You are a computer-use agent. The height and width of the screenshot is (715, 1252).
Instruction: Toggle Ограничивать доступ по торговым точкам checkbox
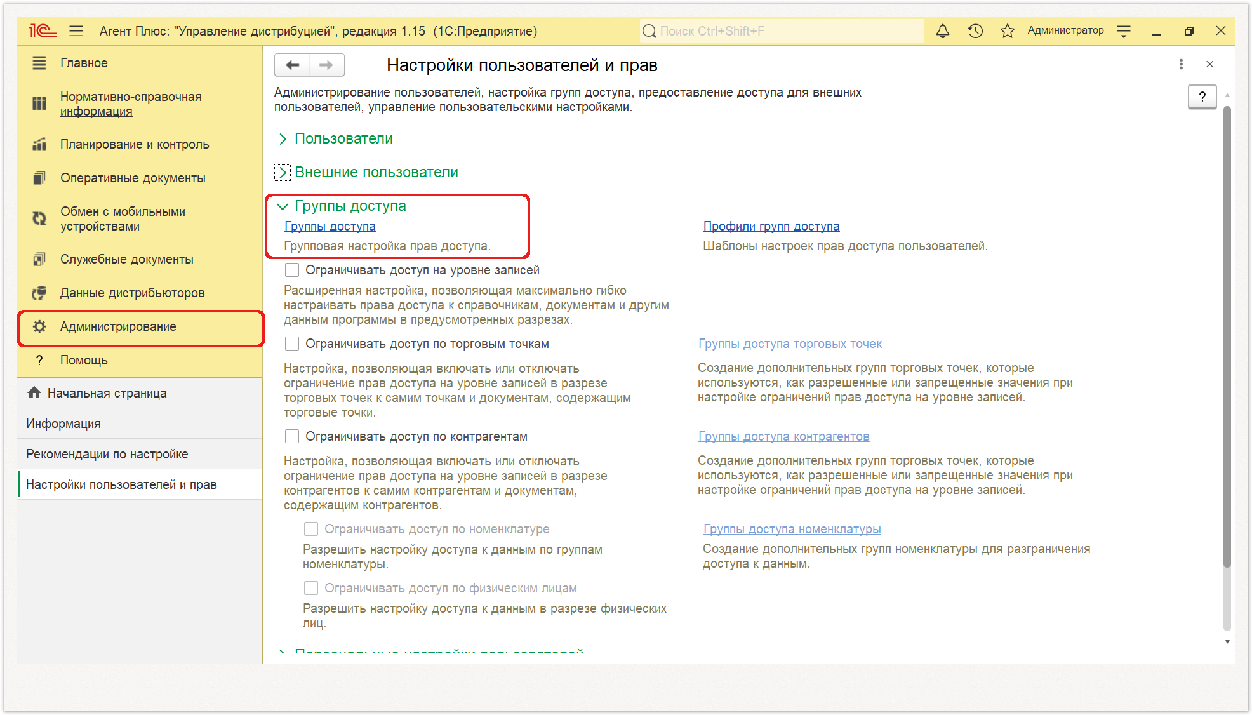point(292,344)
